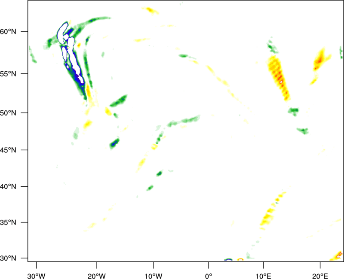
Task: Click the 20°E longitude label
Action: pyautogui.click(x=319, y=275)
